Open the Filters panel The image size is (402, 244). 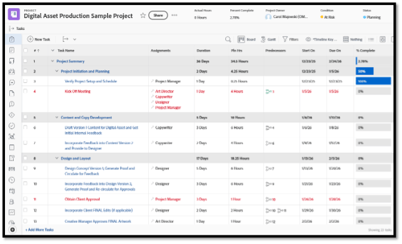click(291, 39)
